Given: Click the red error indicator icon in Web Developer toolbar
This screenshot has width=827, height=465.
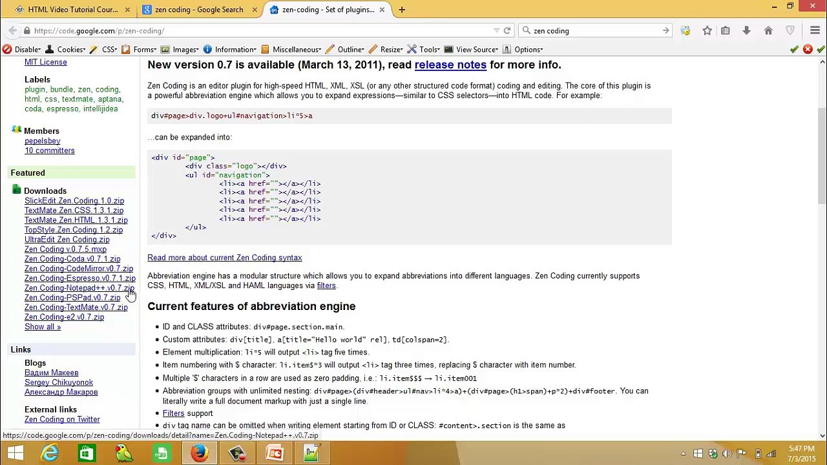Looking at the screenshot, I should 808,49.
